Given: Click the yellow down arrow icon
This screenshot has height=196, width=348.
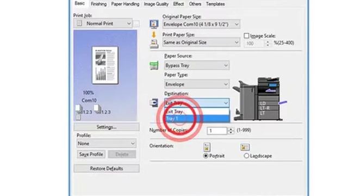Looking at the screenshot, I should tap(153, 34).
